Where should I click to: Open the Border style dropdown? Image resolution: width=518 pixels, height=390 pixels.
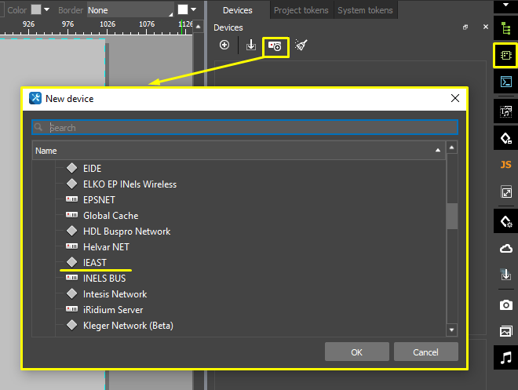pos(129,10)
